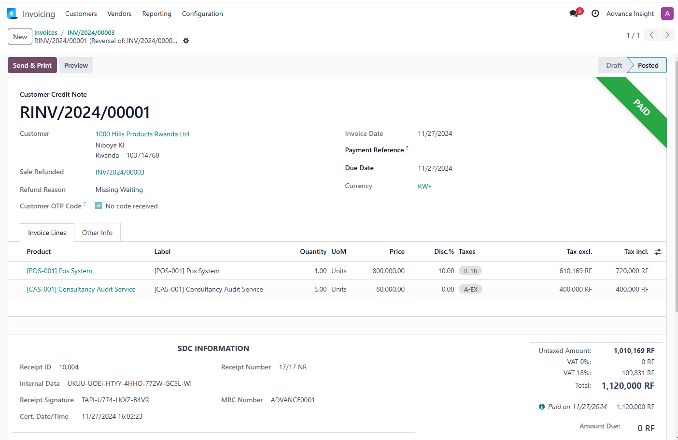Click Refund Reason Missing Waiting text
This screenshot has width=678, height=440.
[119, 190]
